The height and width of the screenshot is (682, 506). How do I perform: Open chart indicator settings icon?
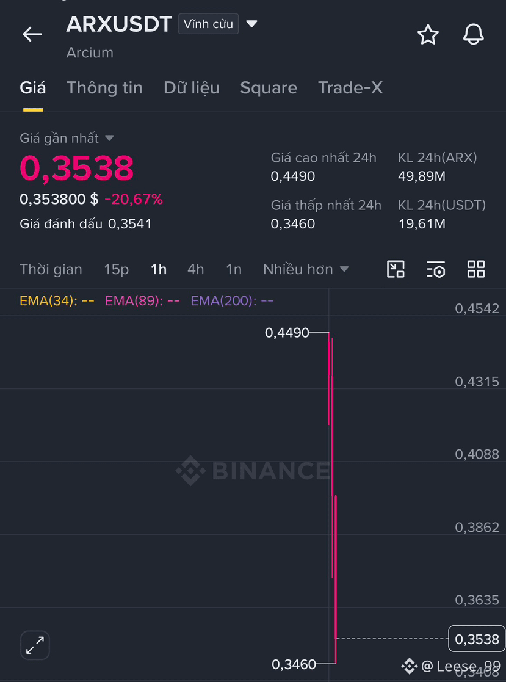point(436,269)
